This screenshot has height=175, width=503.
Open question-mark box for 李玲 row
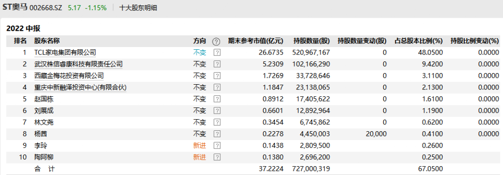coord(217,146)
